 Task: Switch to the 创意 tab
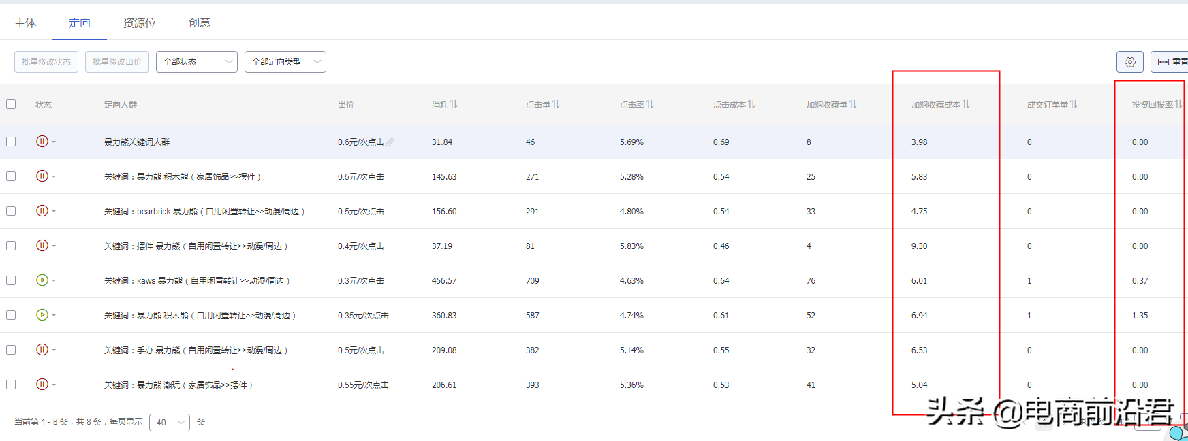(200, 23)
